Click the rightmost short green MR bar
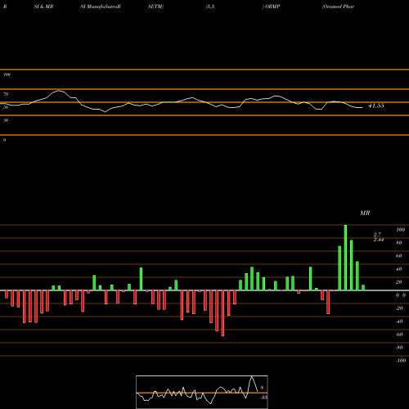This screenshot has width=409, height=409. click(363, 288)
